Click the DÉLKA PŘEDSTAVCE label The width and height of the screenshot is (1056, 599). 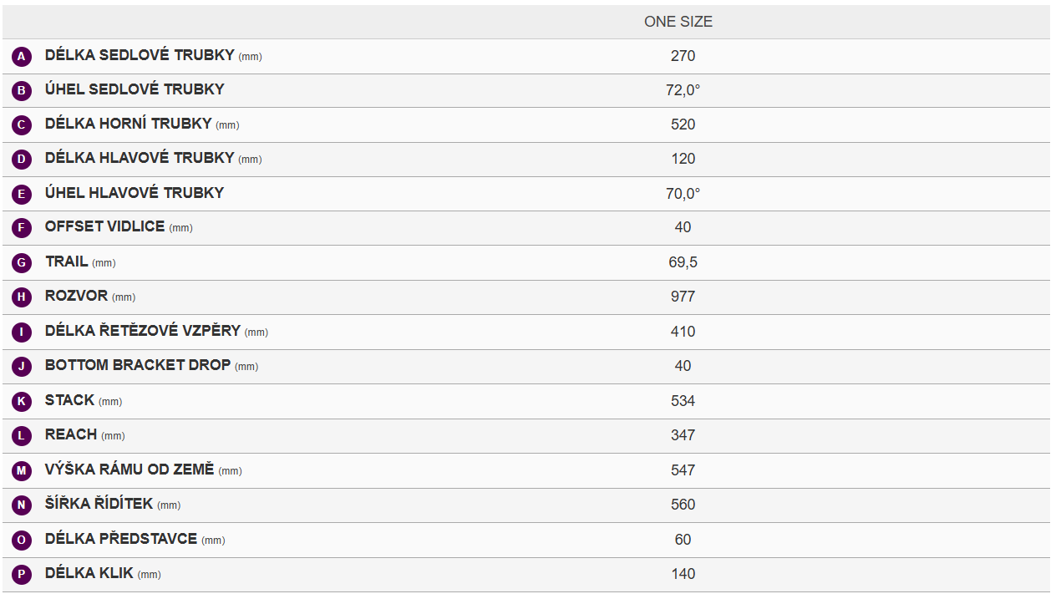tap(121, 539)
